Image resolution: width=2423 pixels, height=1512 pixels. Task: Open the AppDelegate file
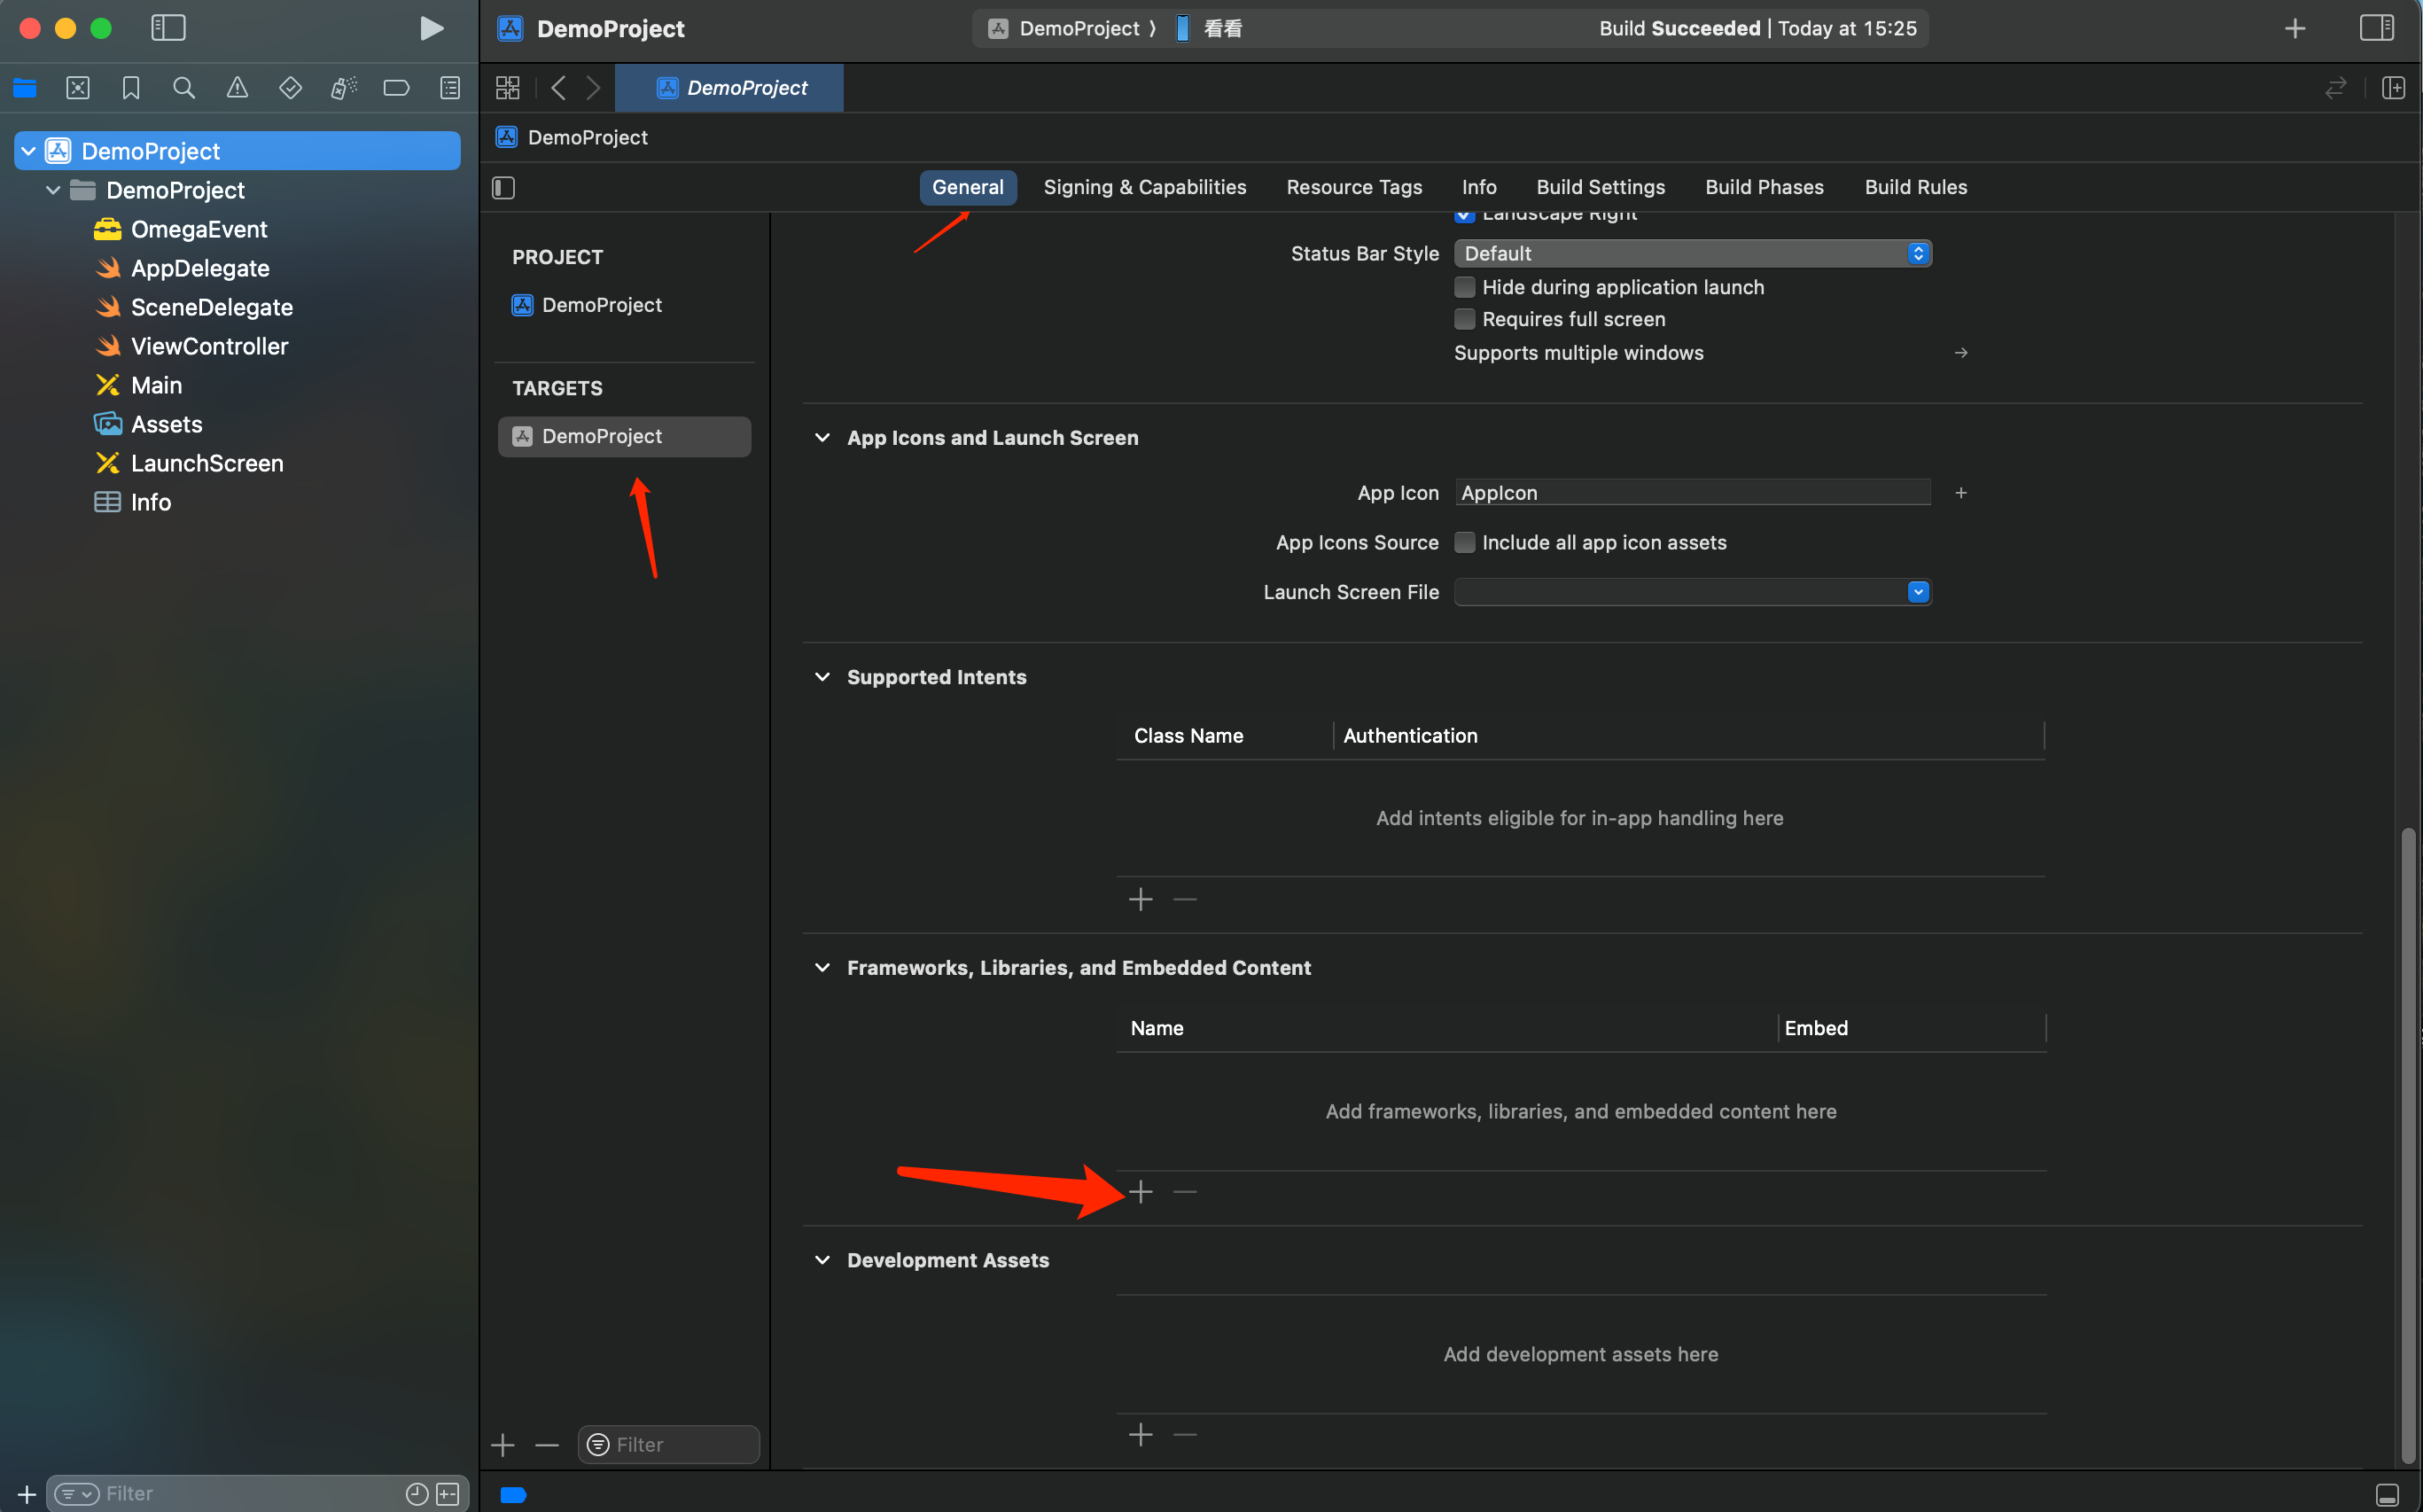click(200, 268)
